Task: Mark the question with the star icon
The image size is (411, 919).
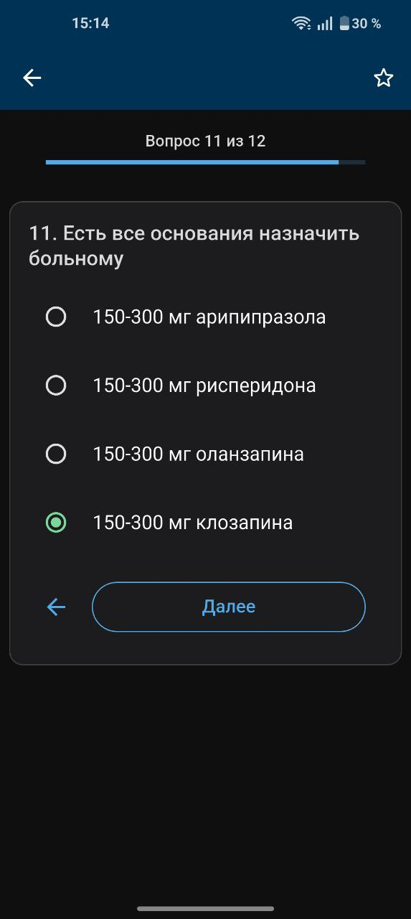Action: coord(384,78)
